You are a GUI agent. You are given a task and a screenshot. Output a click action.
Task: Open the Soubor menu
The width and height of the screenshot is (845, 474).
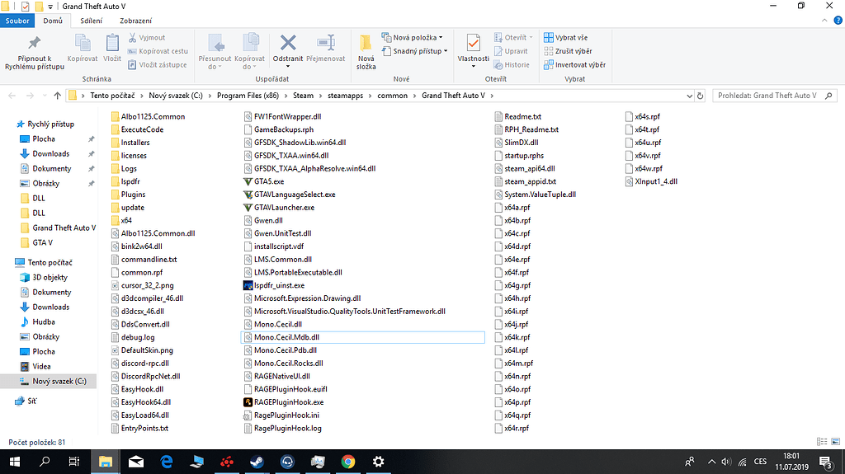point(18,21)
